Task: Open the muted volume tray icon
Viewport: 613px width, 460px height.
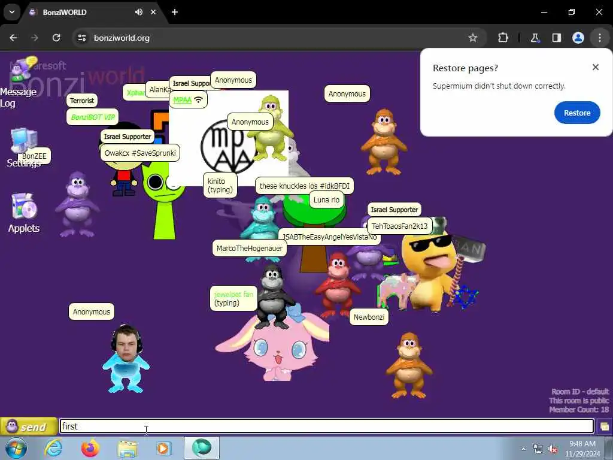Action: tap(553, 449)
